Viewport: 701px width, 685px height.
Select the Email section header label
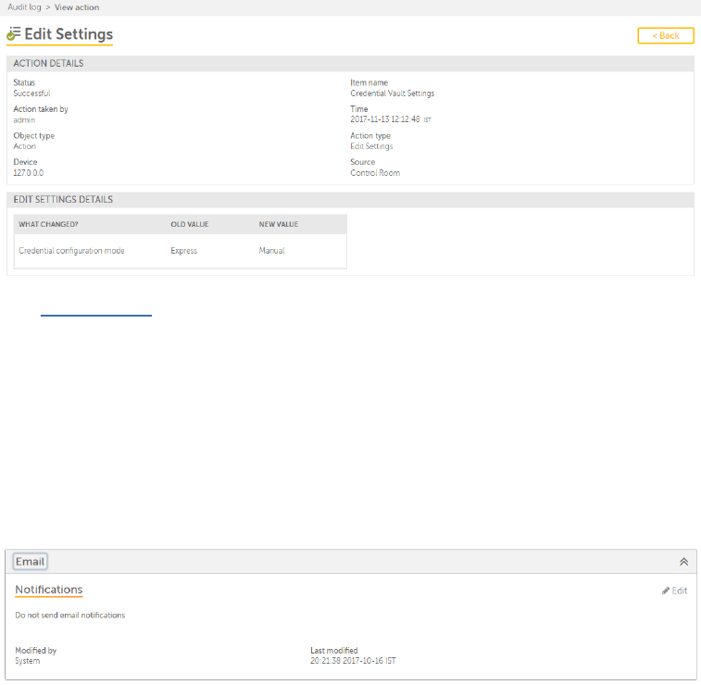click(30, 561)
